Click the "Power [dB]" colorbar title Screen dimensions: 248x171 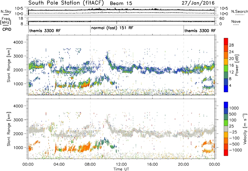[237, 65]
